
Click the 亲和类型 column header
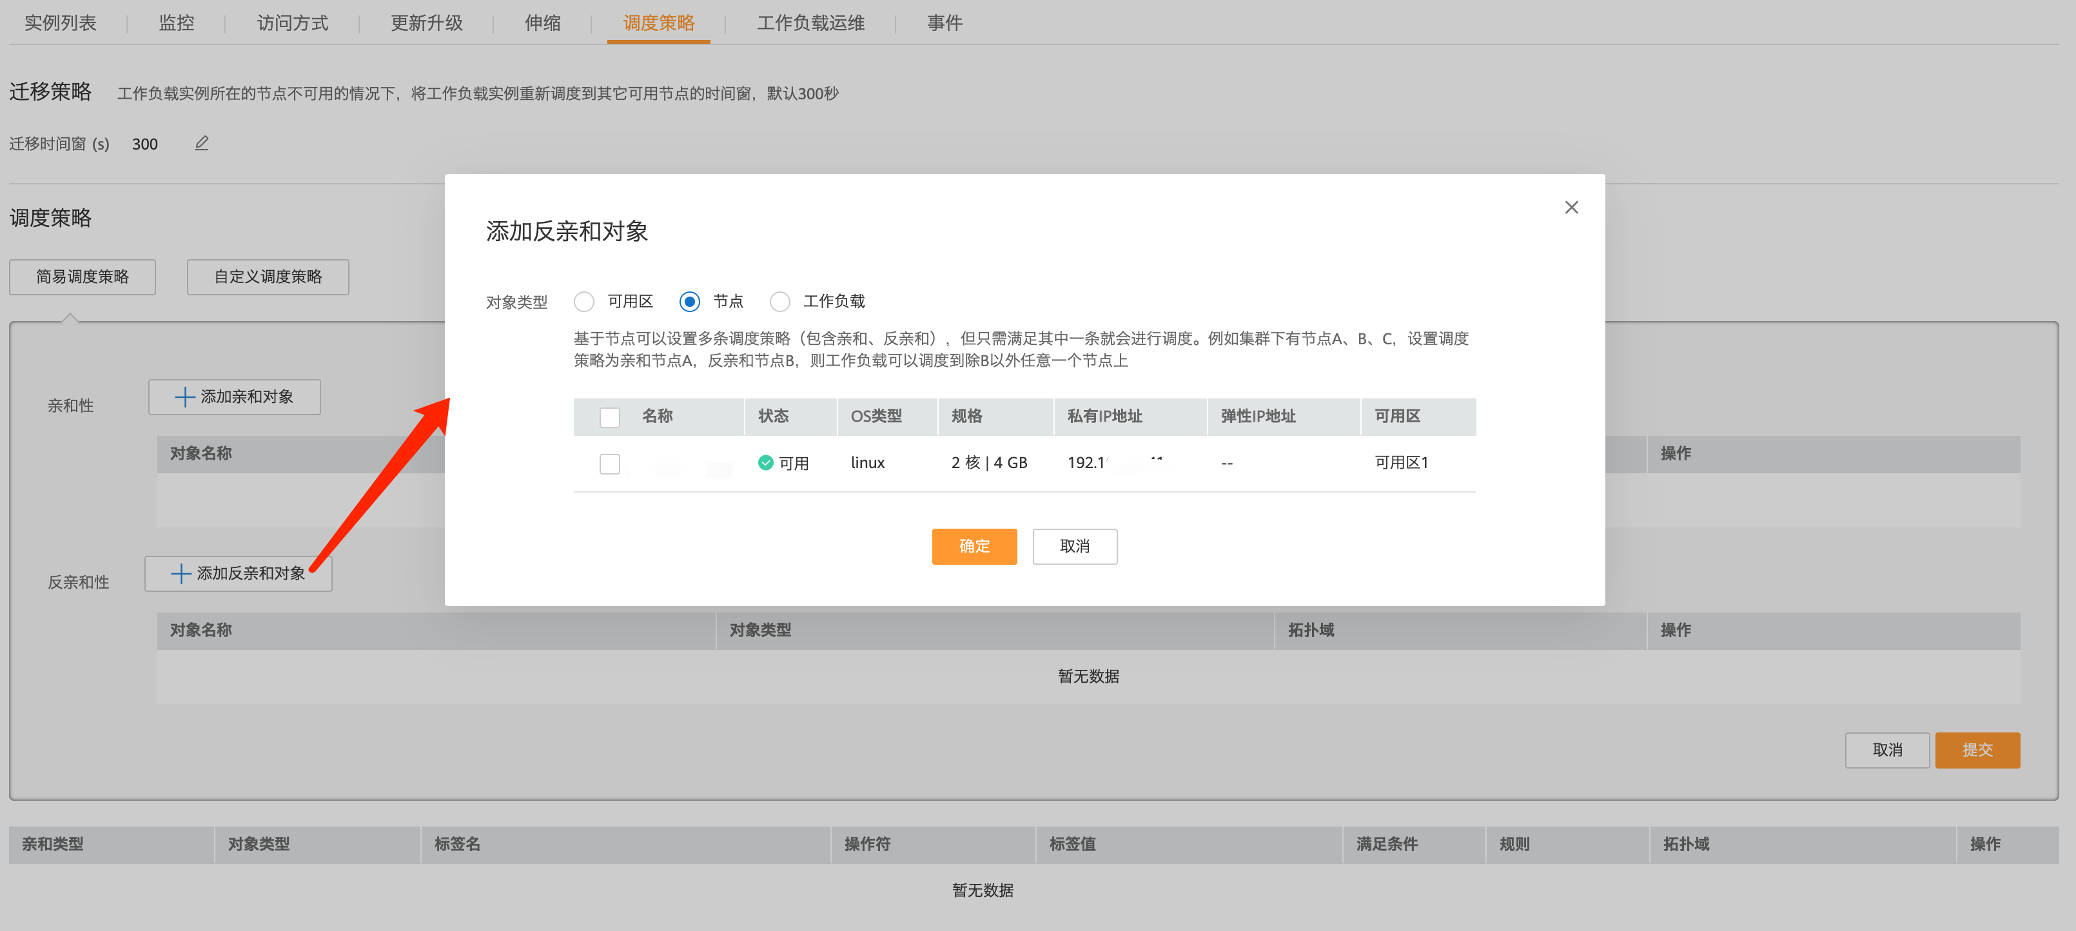[52, 845]
